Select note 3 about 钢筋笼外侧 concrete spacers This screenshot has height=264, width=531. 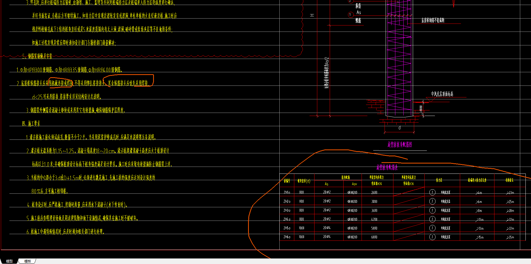point(76,110)
